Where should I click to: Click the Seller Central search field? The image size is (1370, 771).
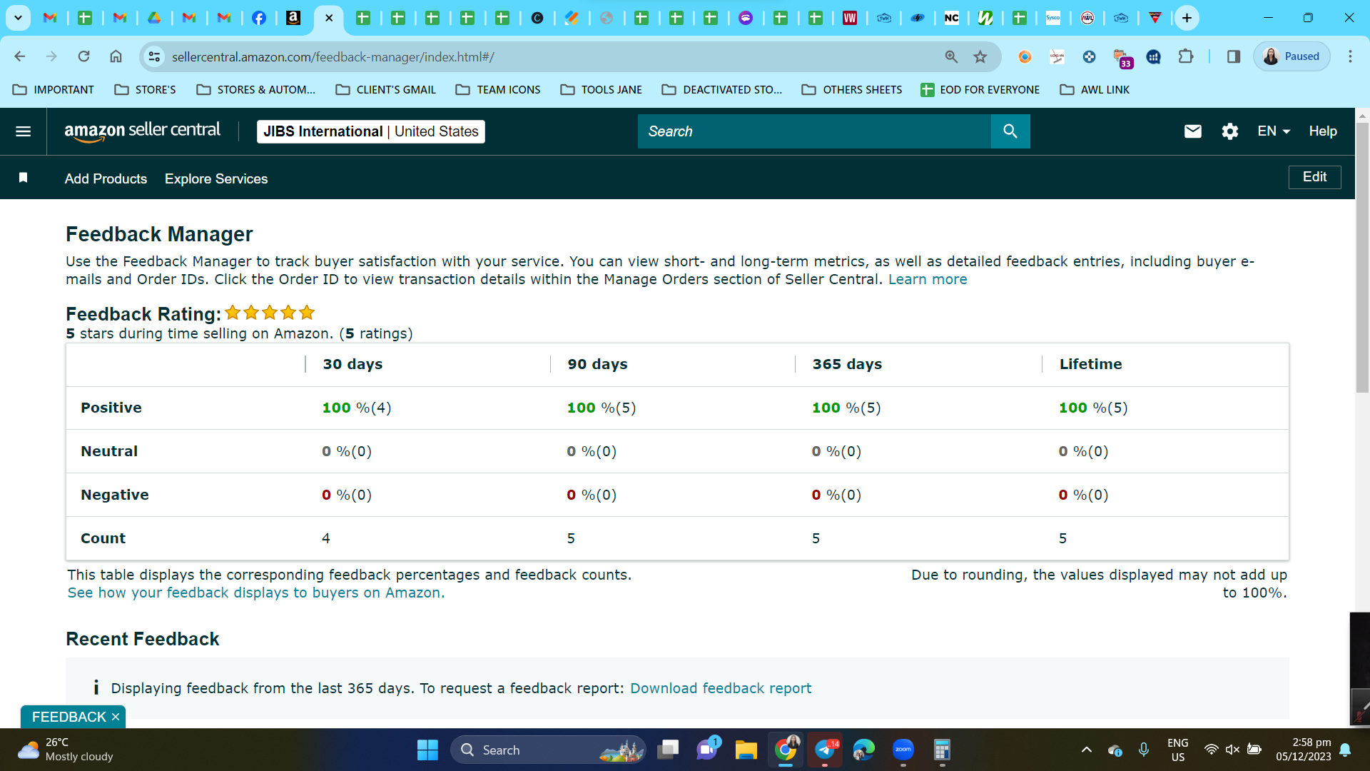(814, 131)
